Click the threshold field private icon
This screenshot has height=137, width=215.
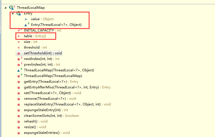19,47
